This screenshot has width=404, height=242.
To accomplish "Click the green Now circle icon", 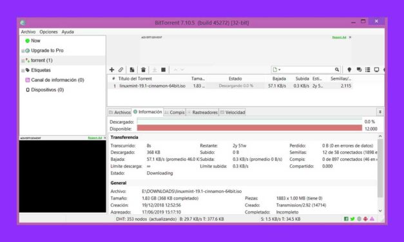I will [x=27, y=41].
